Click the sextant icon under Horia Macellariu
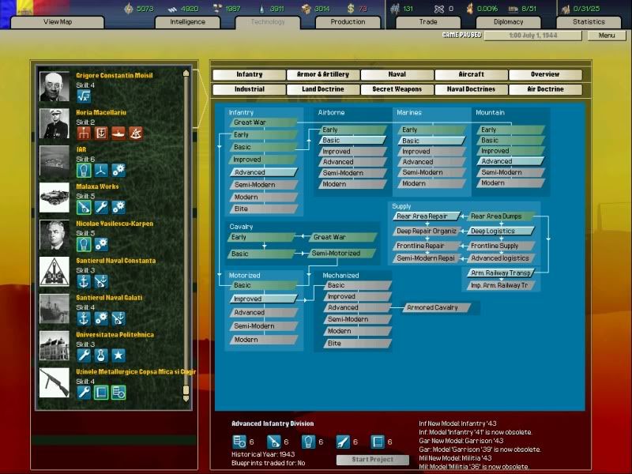Viewport: 632px width, 474px height. pyautogui.click(x=136, y=133)
